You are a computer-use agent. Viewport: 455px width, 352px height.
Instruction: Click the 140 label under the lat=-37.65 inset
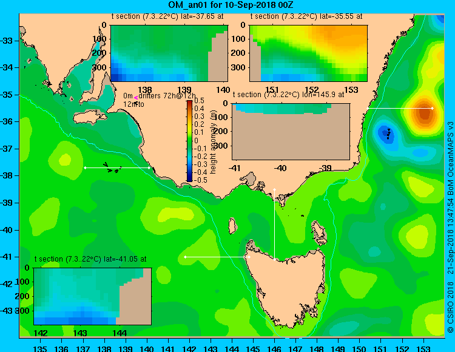[223, 90]
